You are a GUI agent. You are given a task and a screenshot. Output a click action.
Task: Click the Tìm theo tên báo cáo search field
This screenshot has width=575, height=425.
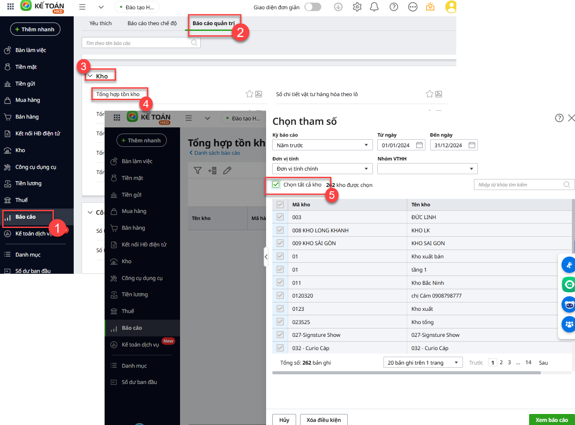tap(137, 43)
